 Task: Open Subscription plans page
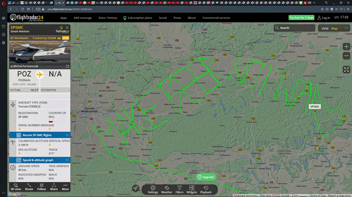(138, 18)
